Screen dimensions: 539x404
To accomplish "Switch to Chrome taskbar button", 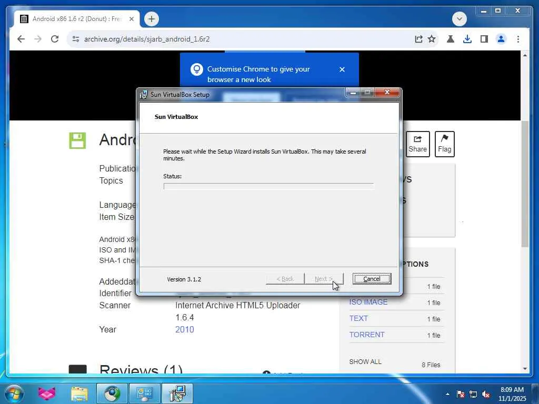I will coord(112,393).
